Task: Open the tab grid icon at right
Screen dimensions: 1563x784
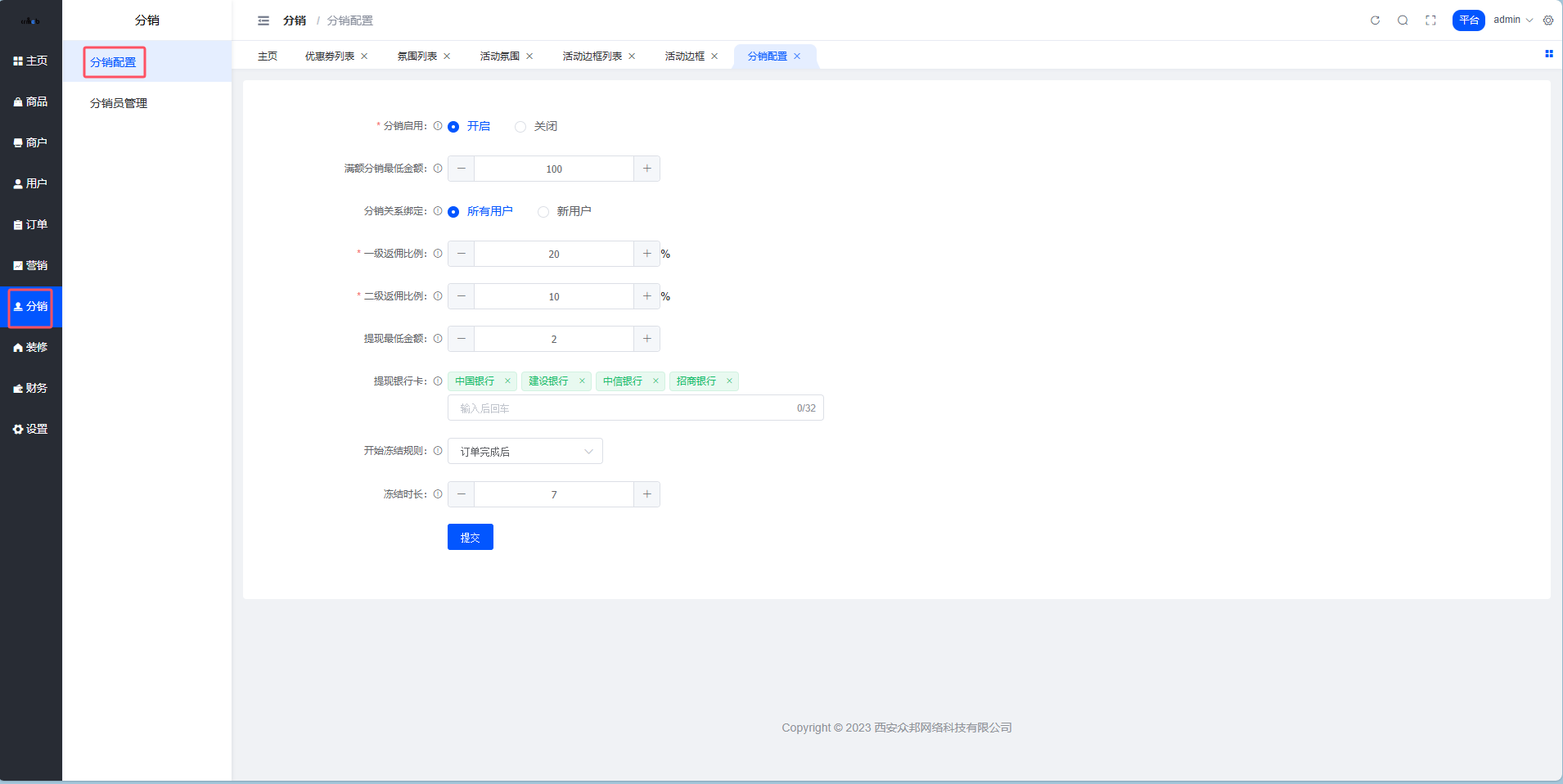Action: tap(1548, 54)
